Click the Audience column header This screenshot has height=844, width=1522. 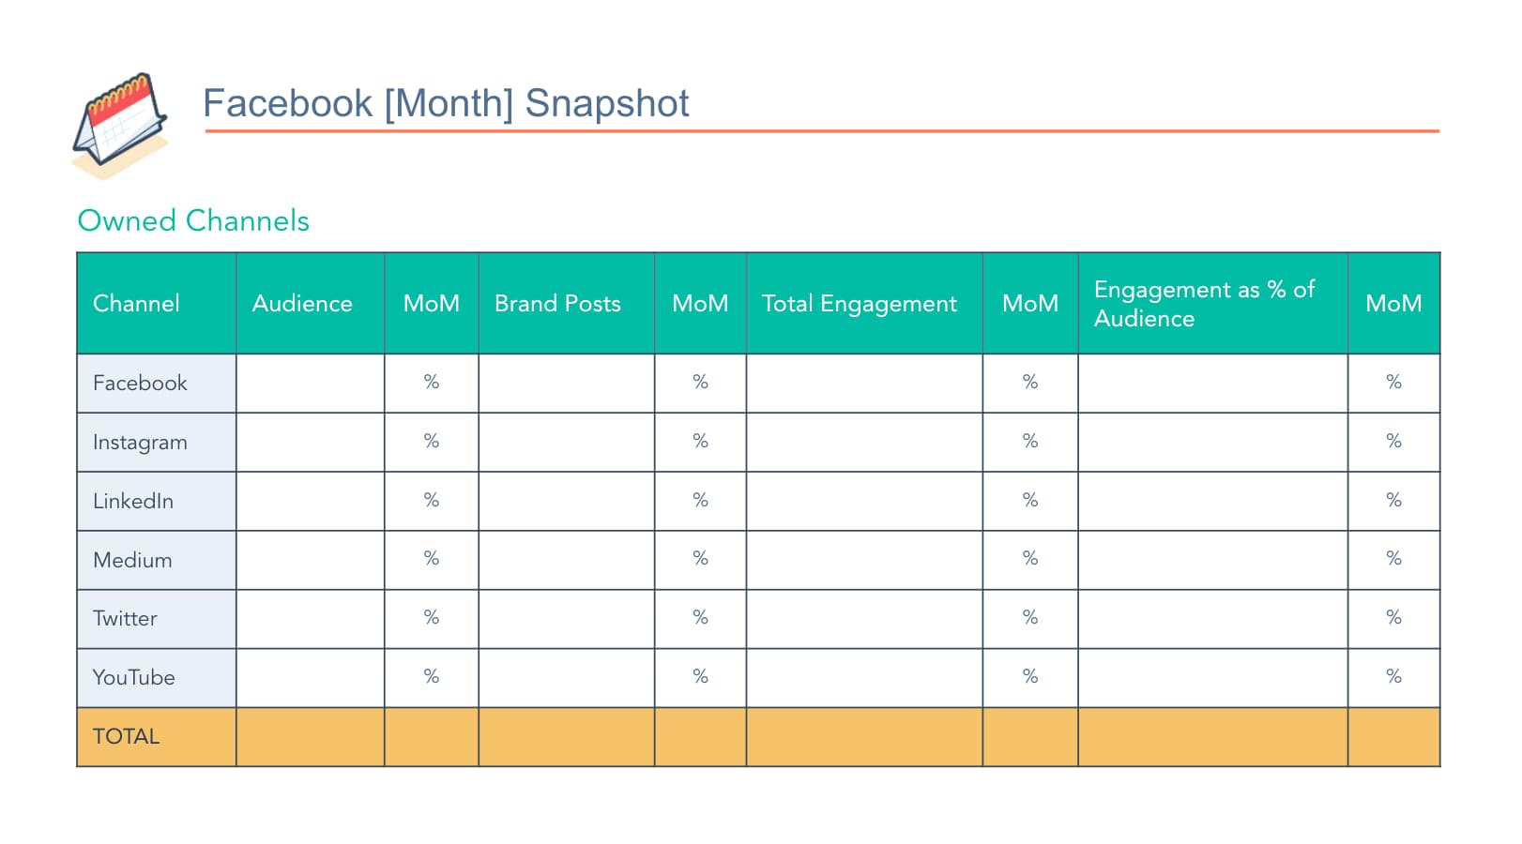click(302, 304)
